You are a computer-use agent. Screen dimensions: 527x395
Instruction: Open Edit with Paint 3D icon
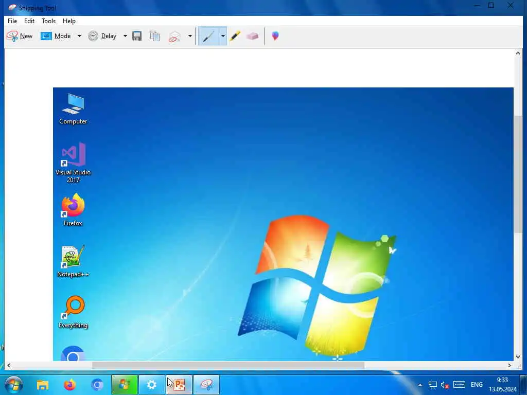pos(275,36)
